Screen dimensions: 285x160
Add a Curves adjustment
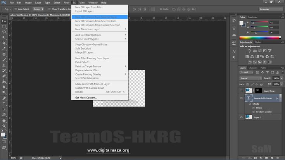point(260,51)
